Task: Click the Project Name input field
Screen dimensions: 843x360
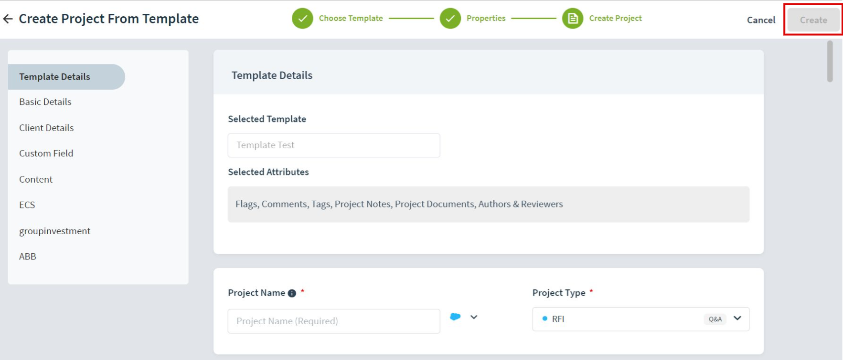Action: coord(334,321)
